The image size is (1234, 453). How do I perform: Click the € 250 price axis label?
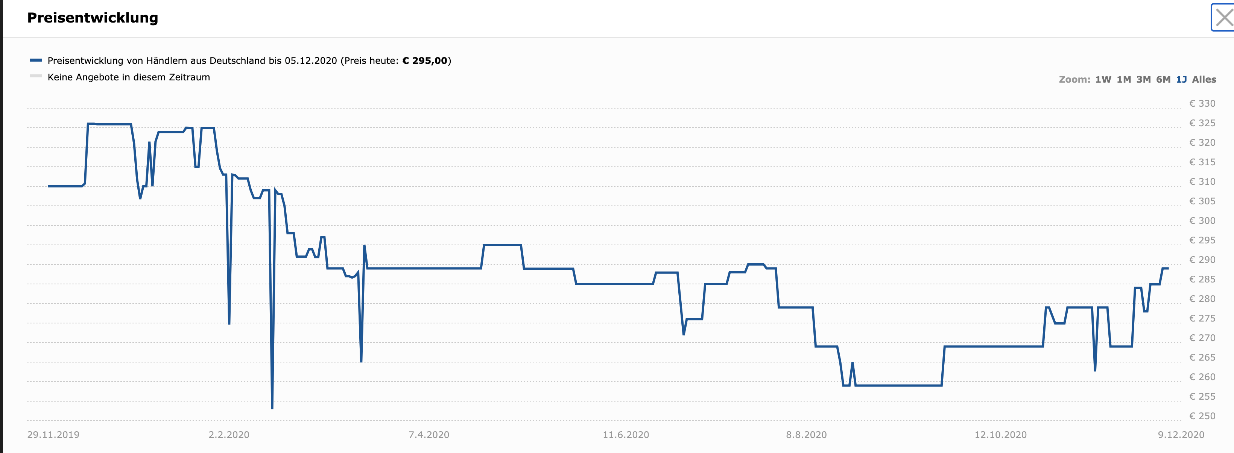[1202, 416]
